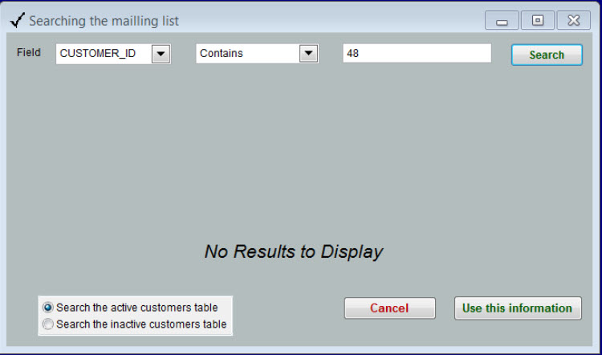Image resolution: width=602 pixels, height=355 pixels.
Task: Click into the search value box containing 48
Action: [417, 53]
